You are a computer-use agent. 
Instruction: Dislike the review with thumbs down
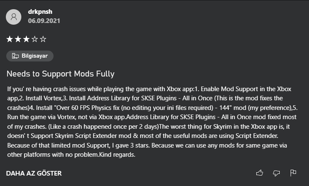coord(276,173)
